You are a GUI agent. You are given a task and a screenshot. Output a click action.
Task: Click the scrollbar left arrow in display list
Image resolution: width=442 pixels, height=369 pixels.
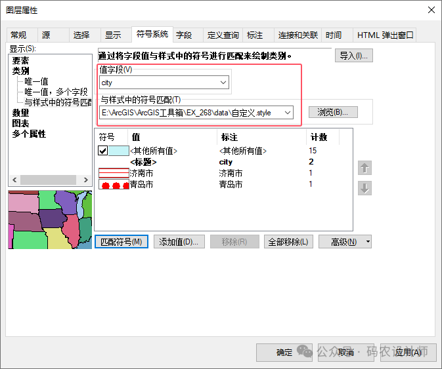click(14, 180)
